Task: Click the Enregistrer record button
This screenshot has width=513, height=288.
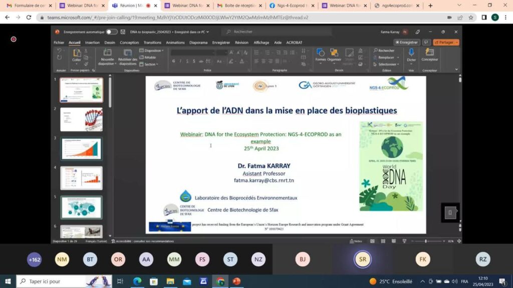Action: (x=407, y=42)
